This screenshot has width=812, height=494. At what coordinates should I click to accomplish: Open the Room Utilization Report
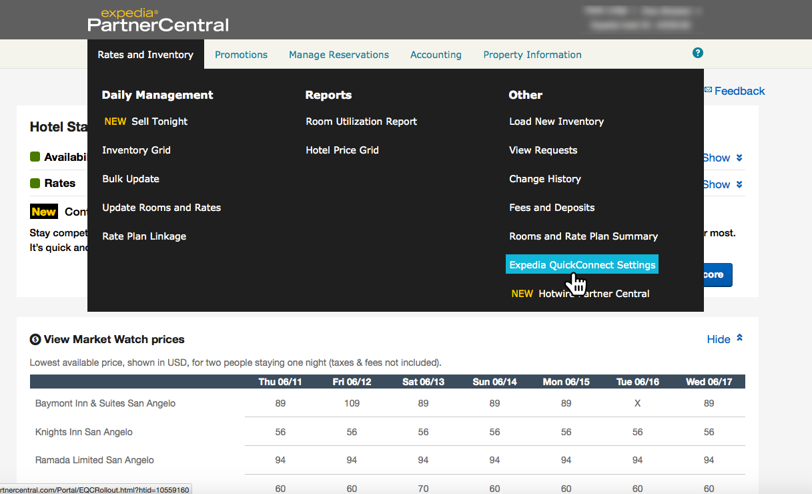[361, 121]
